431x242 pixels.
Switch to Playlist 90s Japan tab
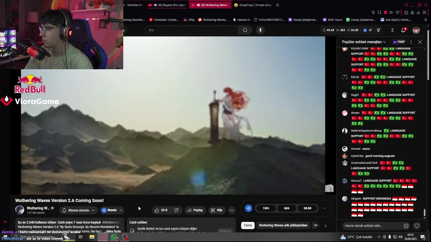(167, 5)
